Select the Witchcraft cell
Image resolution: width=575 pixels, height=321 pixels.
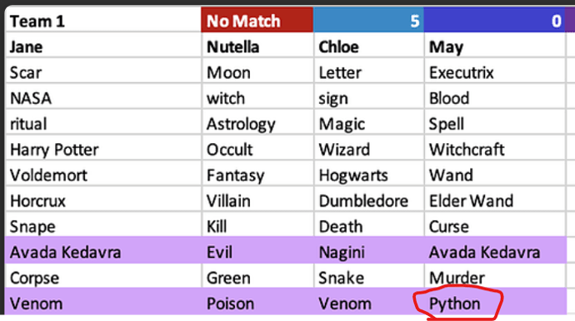[494, 147]
